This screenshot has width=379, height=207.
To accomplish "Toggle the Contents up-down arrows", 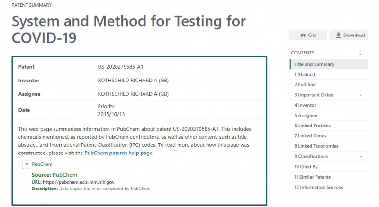I will (x=360, y=53).
